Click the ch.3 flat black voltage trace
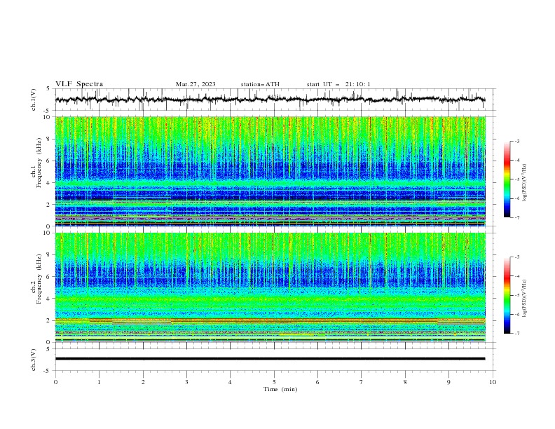Screen dimensions: 555x429 click(270, 359)
